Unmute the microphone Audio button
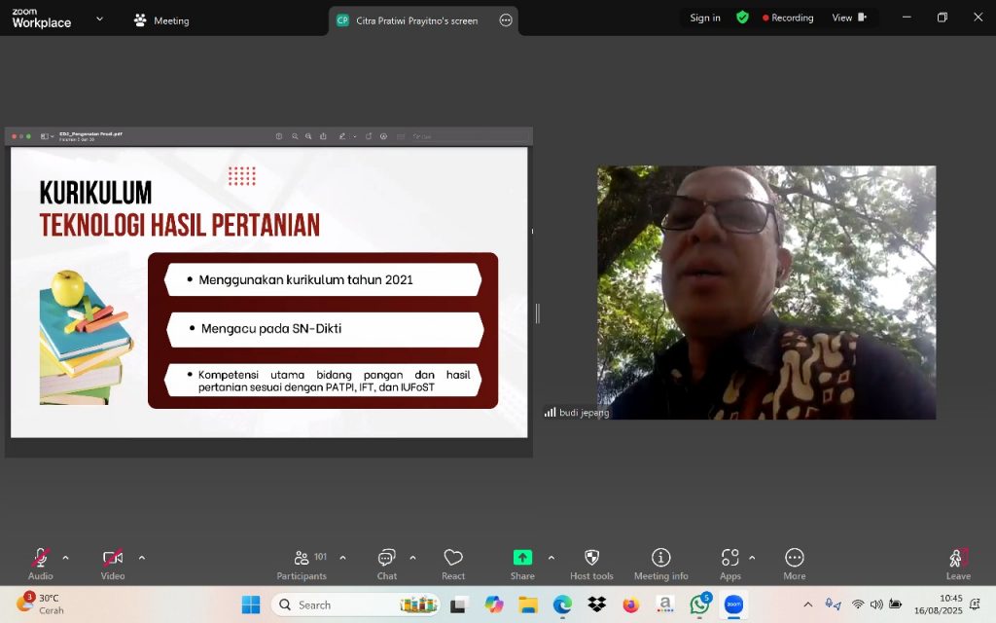The height and width of the screenshot is (623, 996). click(x=41, y=564)
